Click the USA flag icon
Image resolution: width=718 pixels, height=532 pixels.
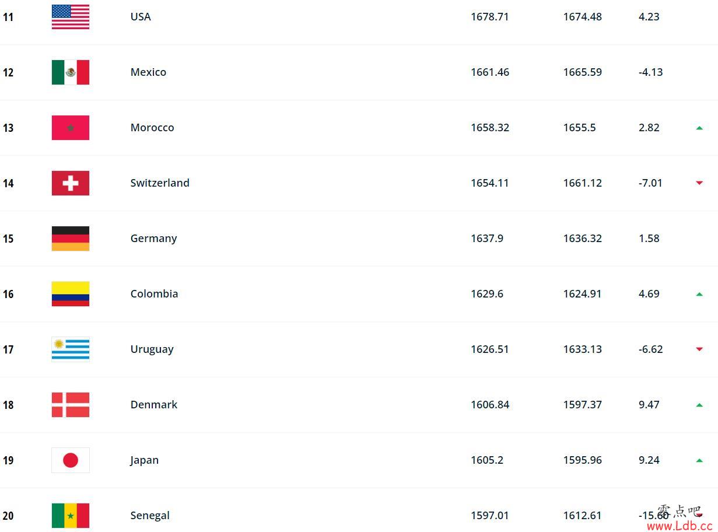[x=71, y=17]
